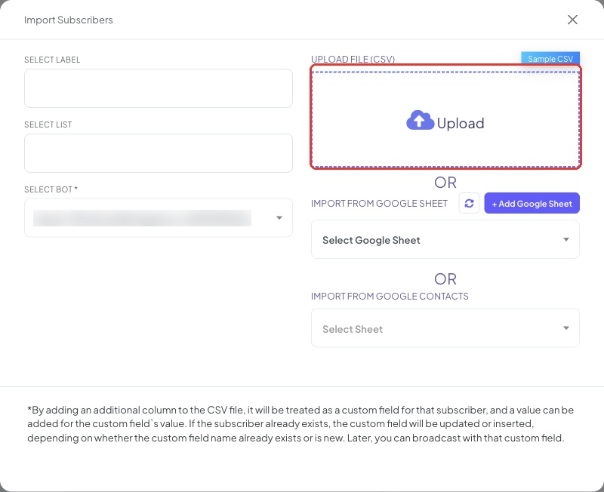This screenshot has width=604, height=492.
Task: Click the Import From Google Sheet label
Action: tap(380, 203)
